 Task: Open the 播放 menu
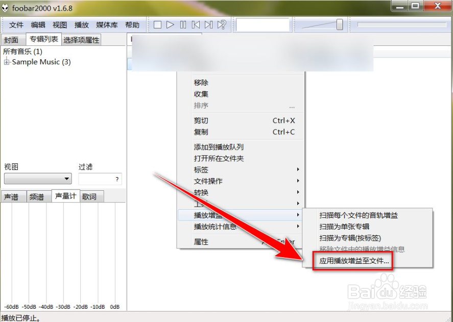pyautogui.click(x=82, y=25)
